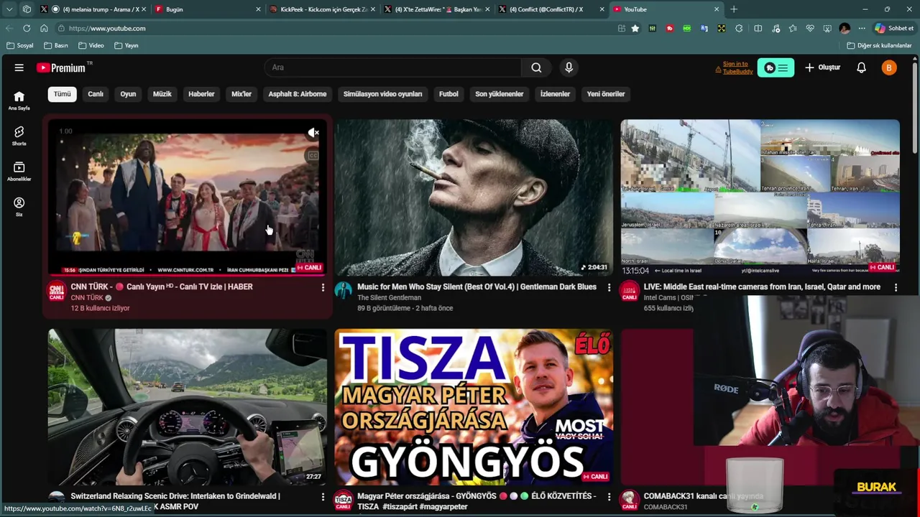The width and height of the screenshot is (920, 517).
Task: Click the CNN TÜRK channel avatar
Action: point(56,291)
